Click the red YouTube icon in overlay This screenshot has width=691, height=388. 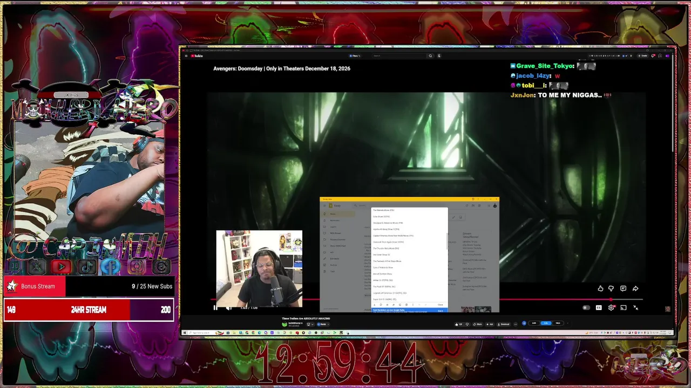click(x=61, y=266)
